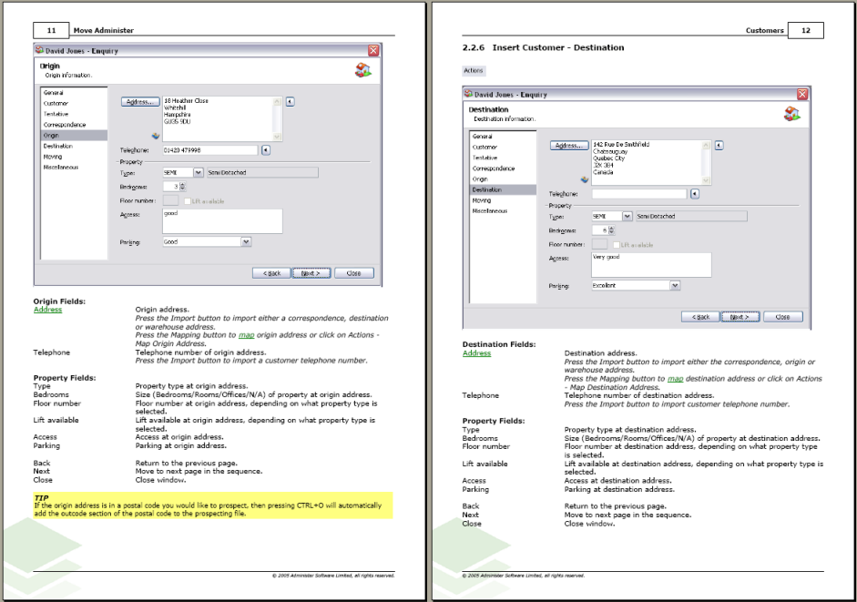
Task: Click the Origin address list scrollbar
Action: [277, 117]
